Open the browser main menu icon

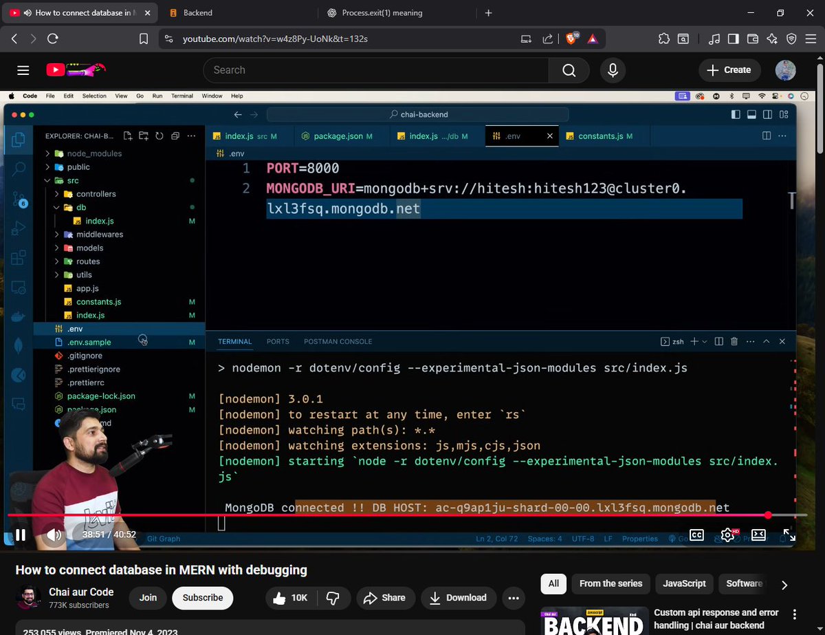click(811, 39)
